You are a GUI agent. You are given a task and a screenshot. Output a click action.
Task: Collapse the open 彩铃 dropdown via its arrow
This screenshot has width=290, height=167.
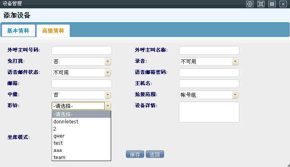(108, 106)
